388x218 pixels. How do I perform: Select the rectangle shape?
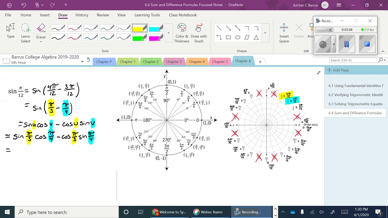tap(228, 38)
